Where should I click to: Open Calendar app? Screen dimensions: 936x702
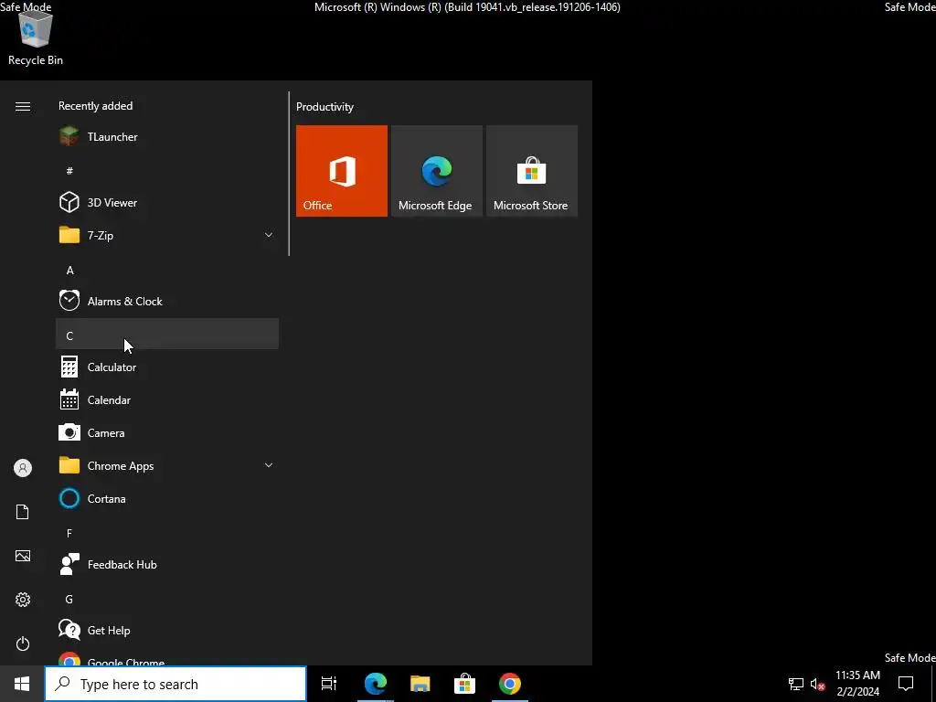click(167, 400)
